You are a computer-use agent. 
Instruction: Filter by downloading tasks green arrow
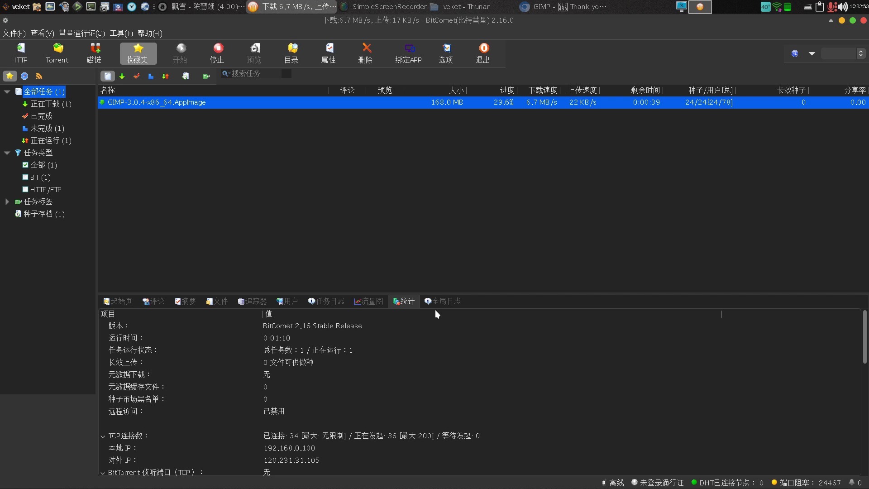click(x=122, y=77)
